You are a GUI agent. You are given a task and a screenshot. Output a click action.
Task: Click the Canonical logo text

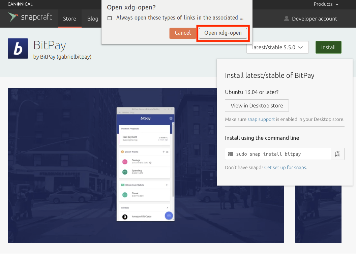click(x=20, y=4)
